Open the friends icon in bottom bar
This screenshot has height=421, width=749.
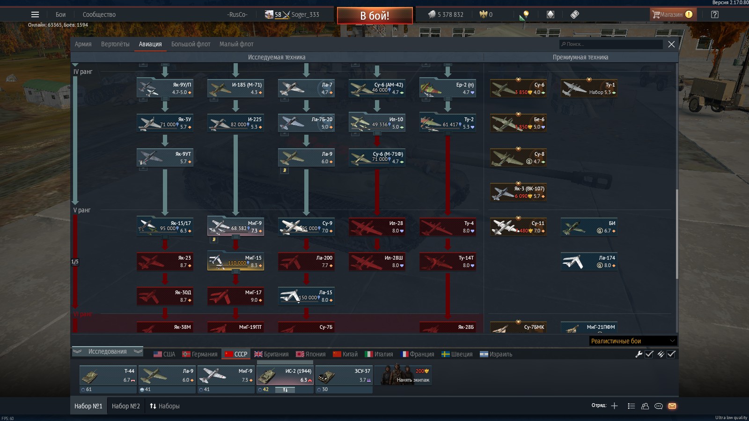pyautogui.click(x=645, y=406)
